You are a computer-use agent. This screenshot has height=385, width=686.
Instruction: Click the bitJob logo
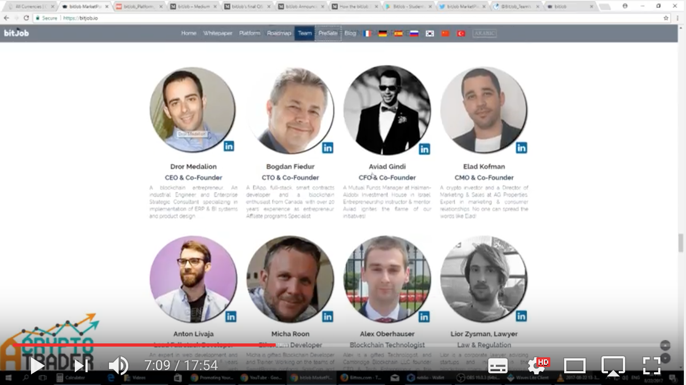[x=17, y=33]
